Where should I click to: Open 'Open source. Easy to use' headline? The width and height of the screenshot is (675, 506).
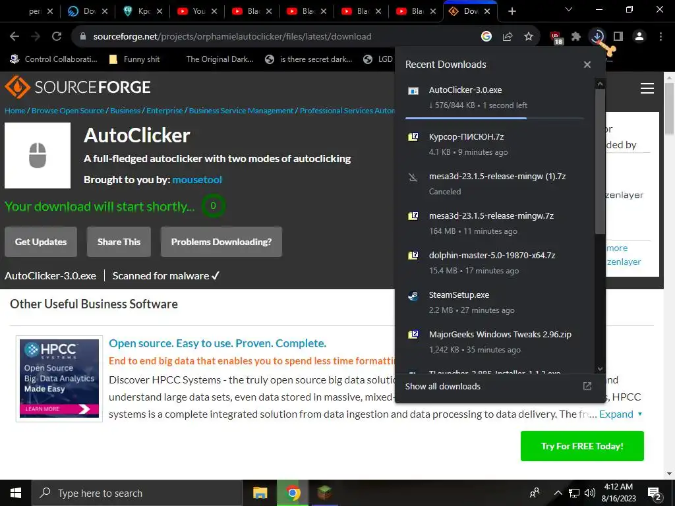(218, 343)
